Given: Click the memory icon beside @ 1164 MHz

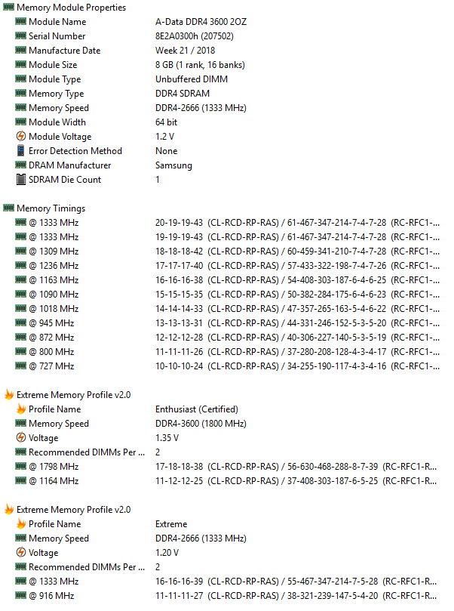Looking at the screenshot, I should tap(20, 480).
